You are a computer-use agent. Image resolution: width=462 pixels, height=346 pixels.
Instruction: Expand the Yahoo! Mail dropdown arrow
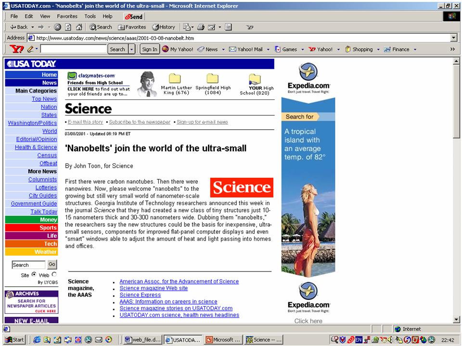coord(268,49)
